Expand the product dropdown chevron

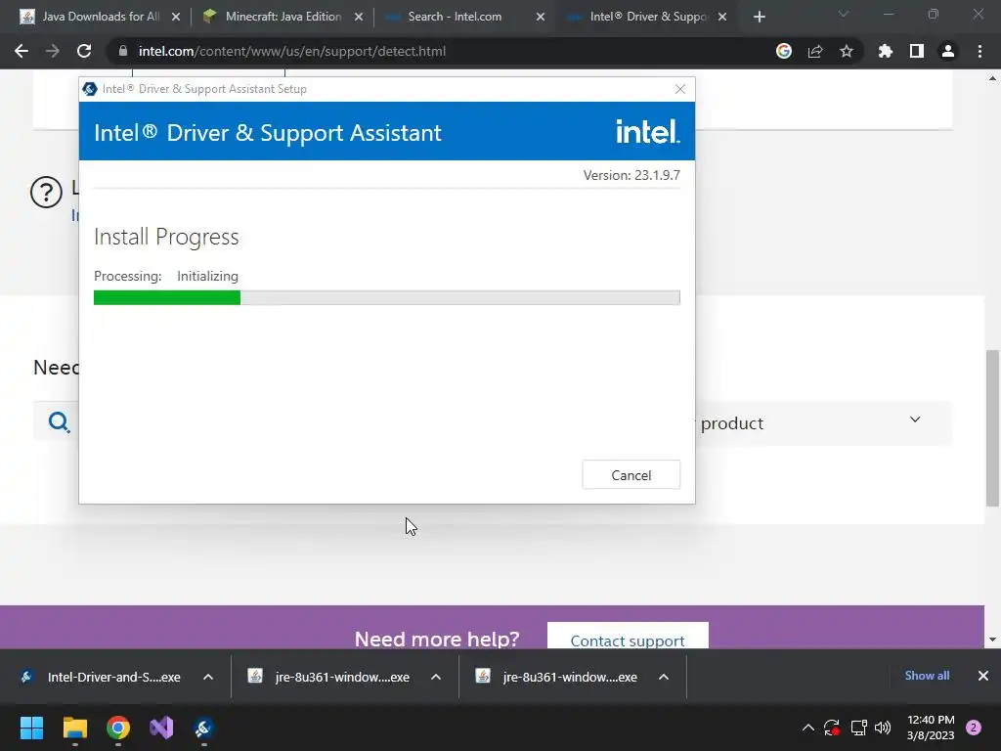(915, 420)
